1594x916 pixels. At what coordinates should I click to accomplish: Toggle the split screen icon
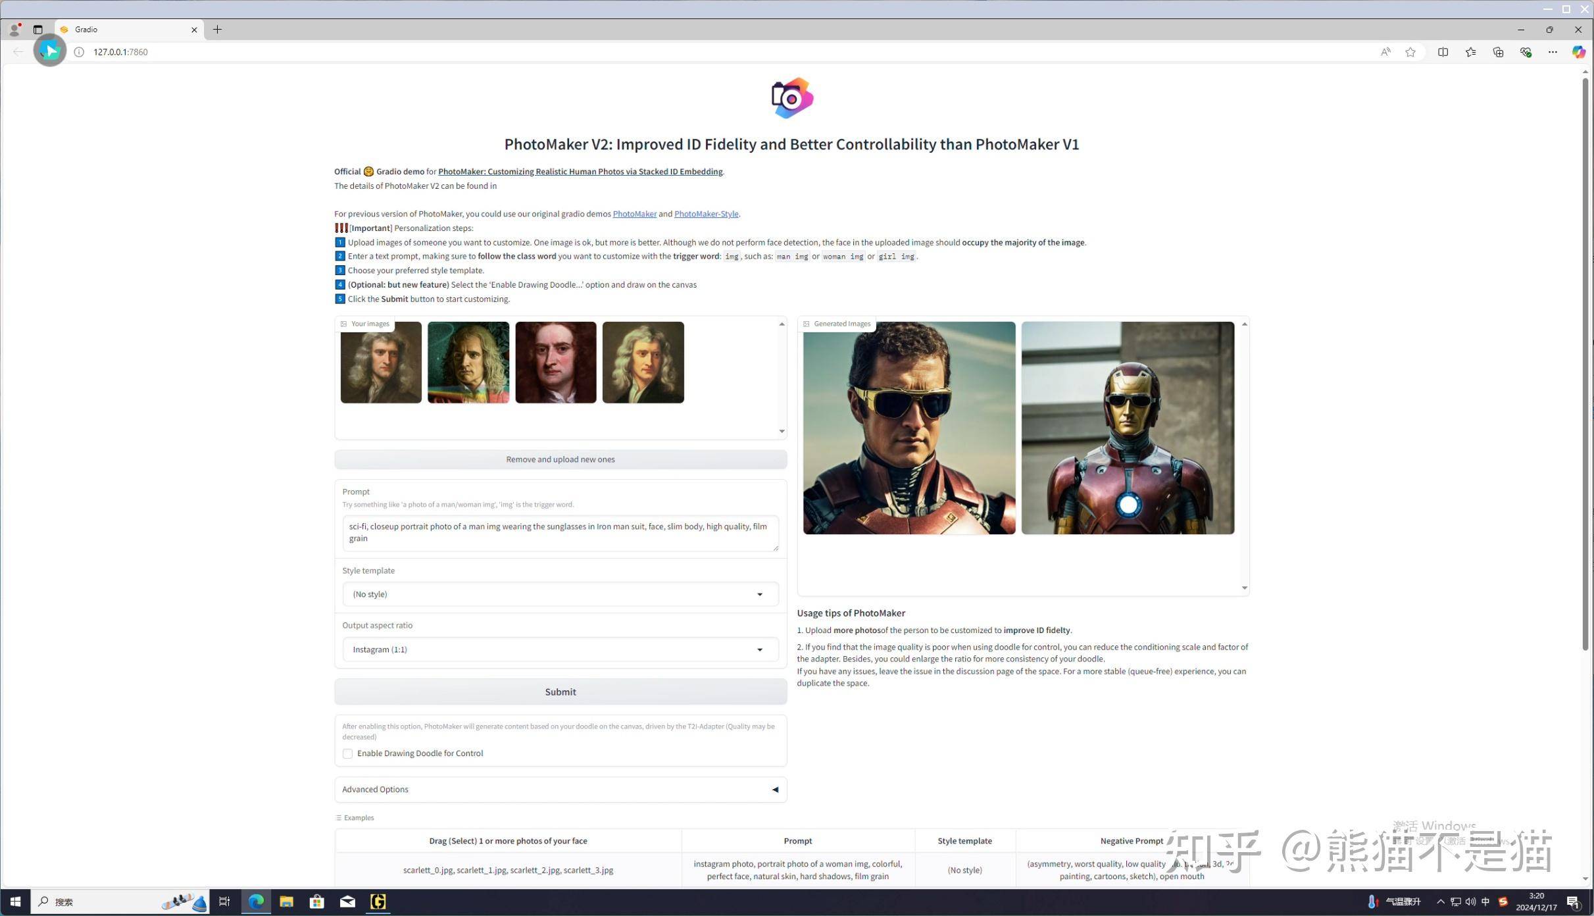(x=1443, y=52)
